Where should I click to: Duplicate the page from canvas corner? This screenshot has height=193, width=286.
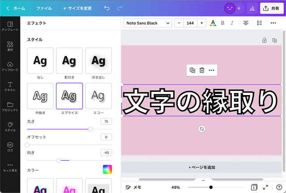click(x=274, y=40)
